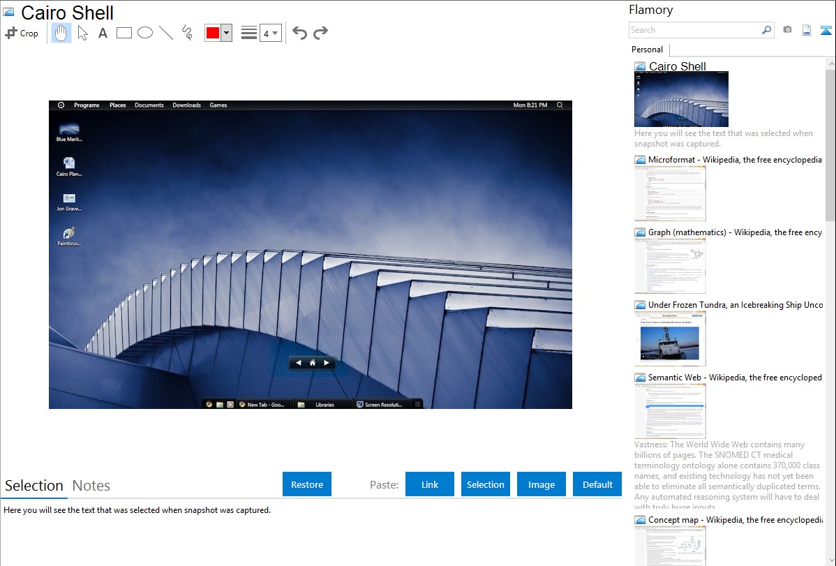Select the rectangle shape tool
This screenshot has width=836, height=566.
pyautogui.click(x=124, y=33)
